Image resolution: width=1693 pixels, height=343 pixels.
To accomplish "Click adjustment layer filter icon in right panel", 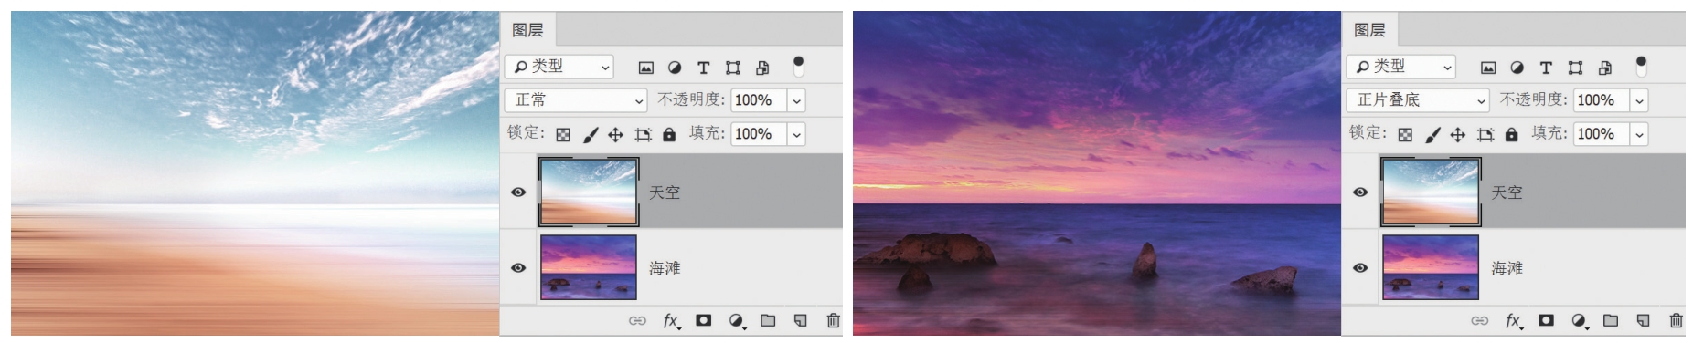I will [1517, 68].
